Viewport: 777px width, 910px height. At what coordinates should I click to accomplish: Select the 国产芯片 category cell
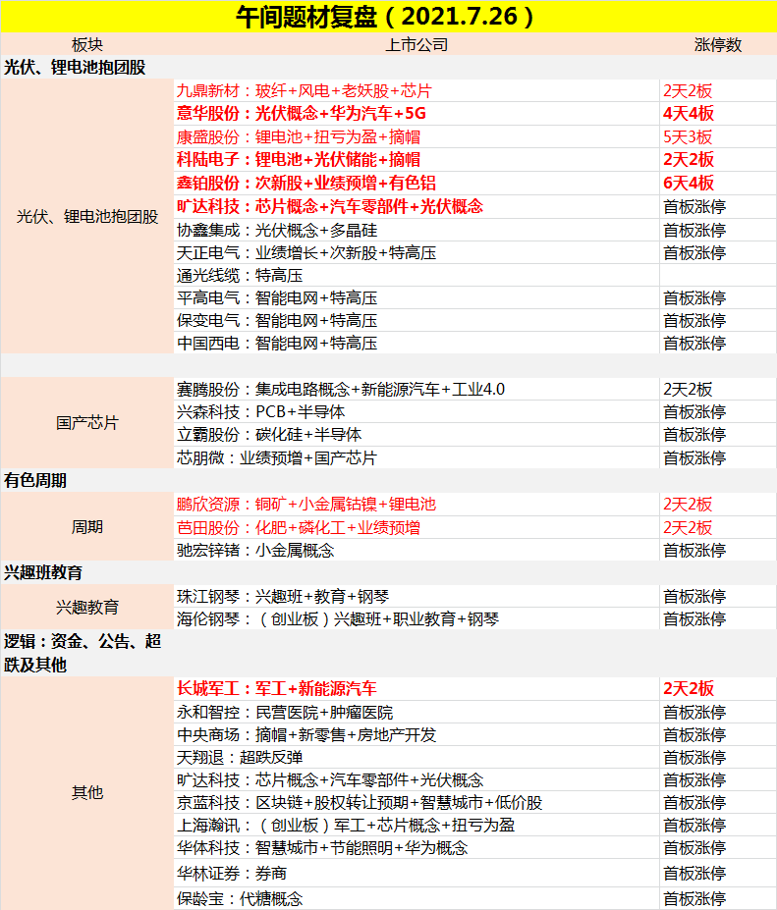[87, 423]
